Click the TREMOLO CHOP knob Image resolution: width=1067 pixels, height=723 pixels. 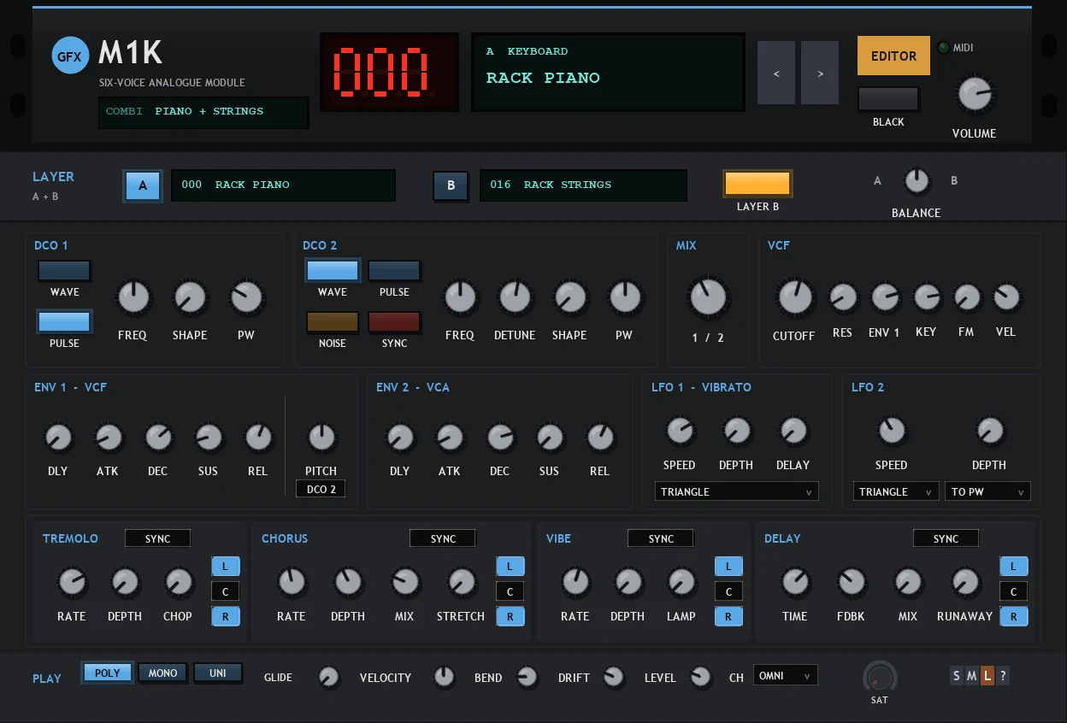click(178, 583)
